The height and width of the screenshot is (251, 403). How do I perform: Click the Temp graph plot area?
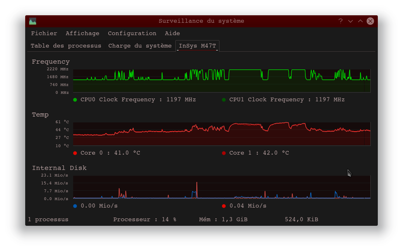tap(222, 134)
